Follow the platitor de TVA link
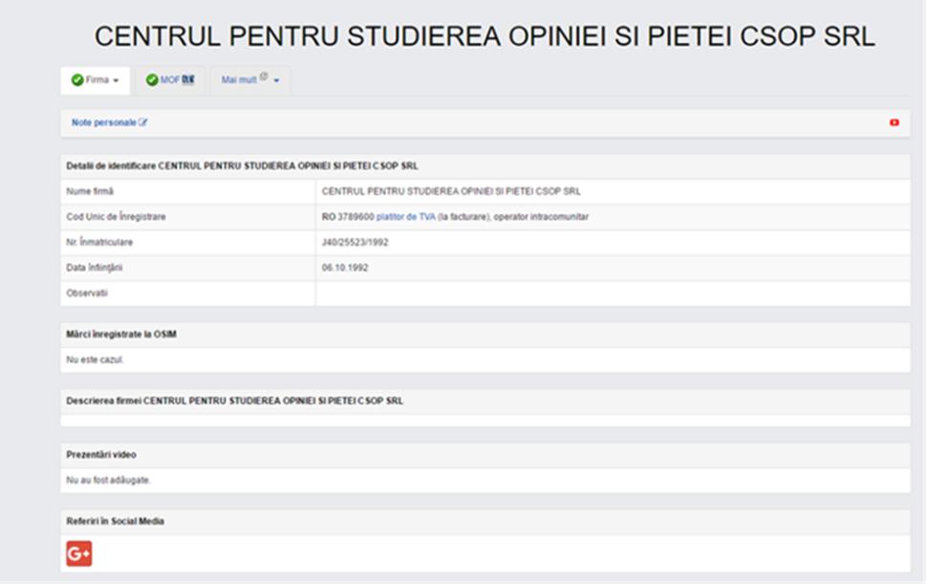 [x=406, y=217]
